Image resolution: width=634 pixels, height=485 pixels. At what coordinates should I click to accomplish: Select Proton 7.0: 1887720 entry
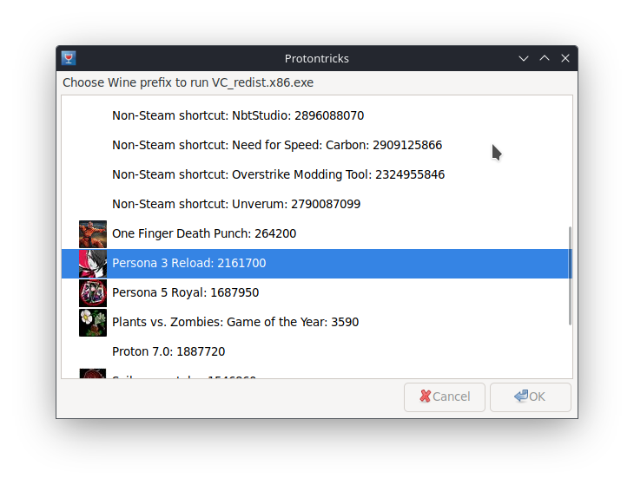[x=317, y=351]
